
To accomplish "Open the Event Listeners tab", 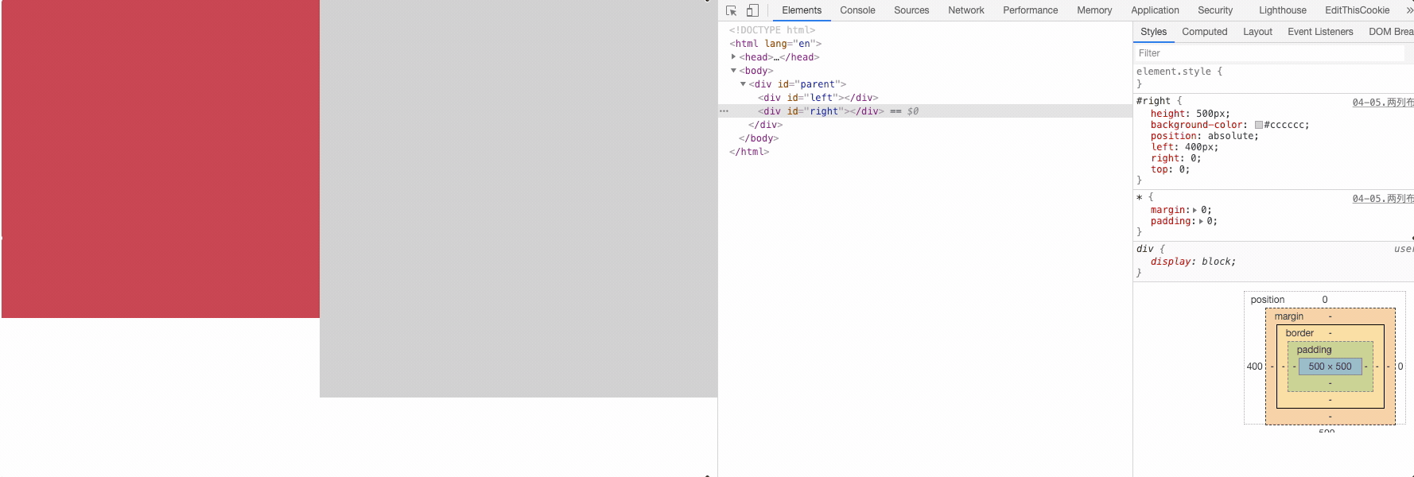I will coord(1320,32).
